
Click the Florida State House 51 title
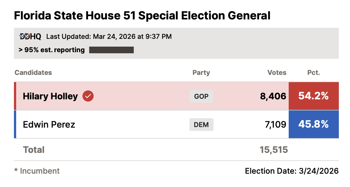coord(142,16)
